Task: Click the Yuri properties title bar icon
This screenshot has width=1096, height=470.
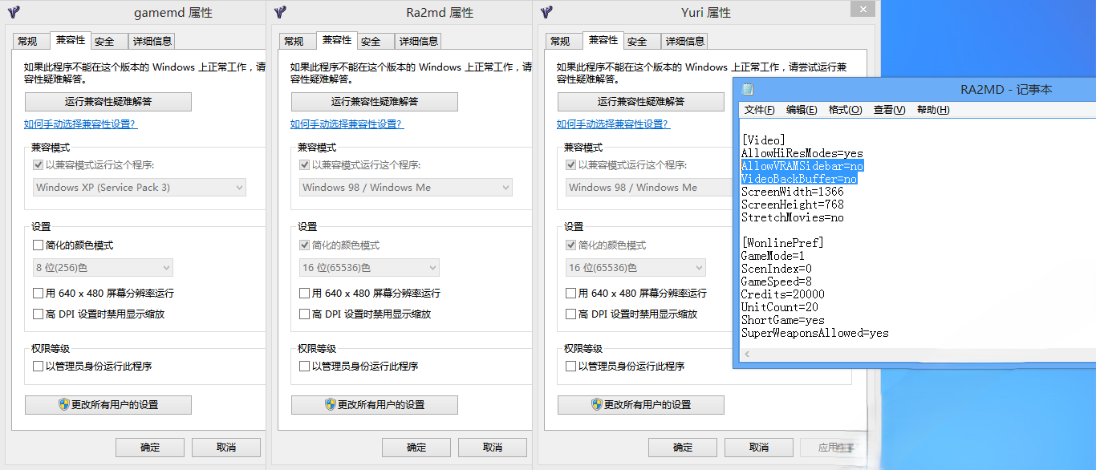Action: tap(546, 12)
